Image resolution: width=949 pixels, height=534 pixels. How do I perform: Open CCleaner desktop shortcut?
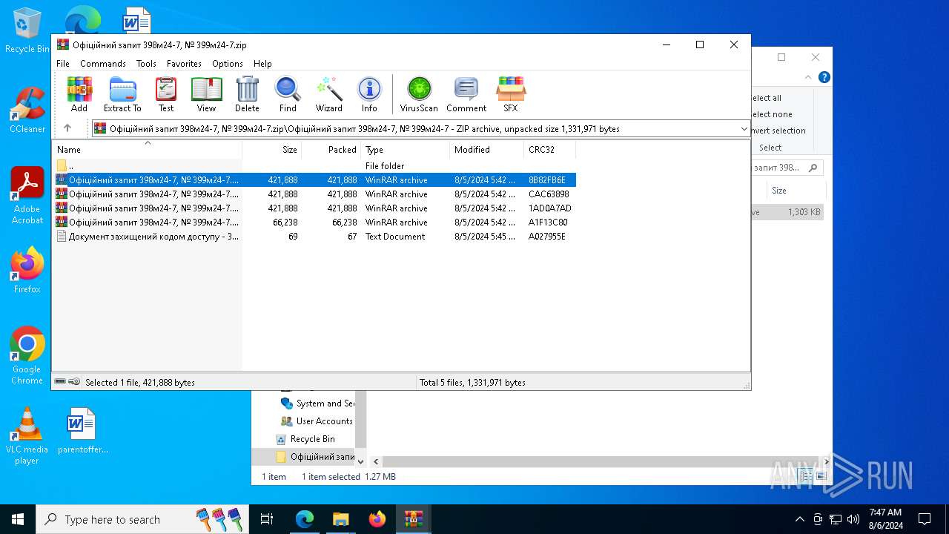(x=27, y=111)
